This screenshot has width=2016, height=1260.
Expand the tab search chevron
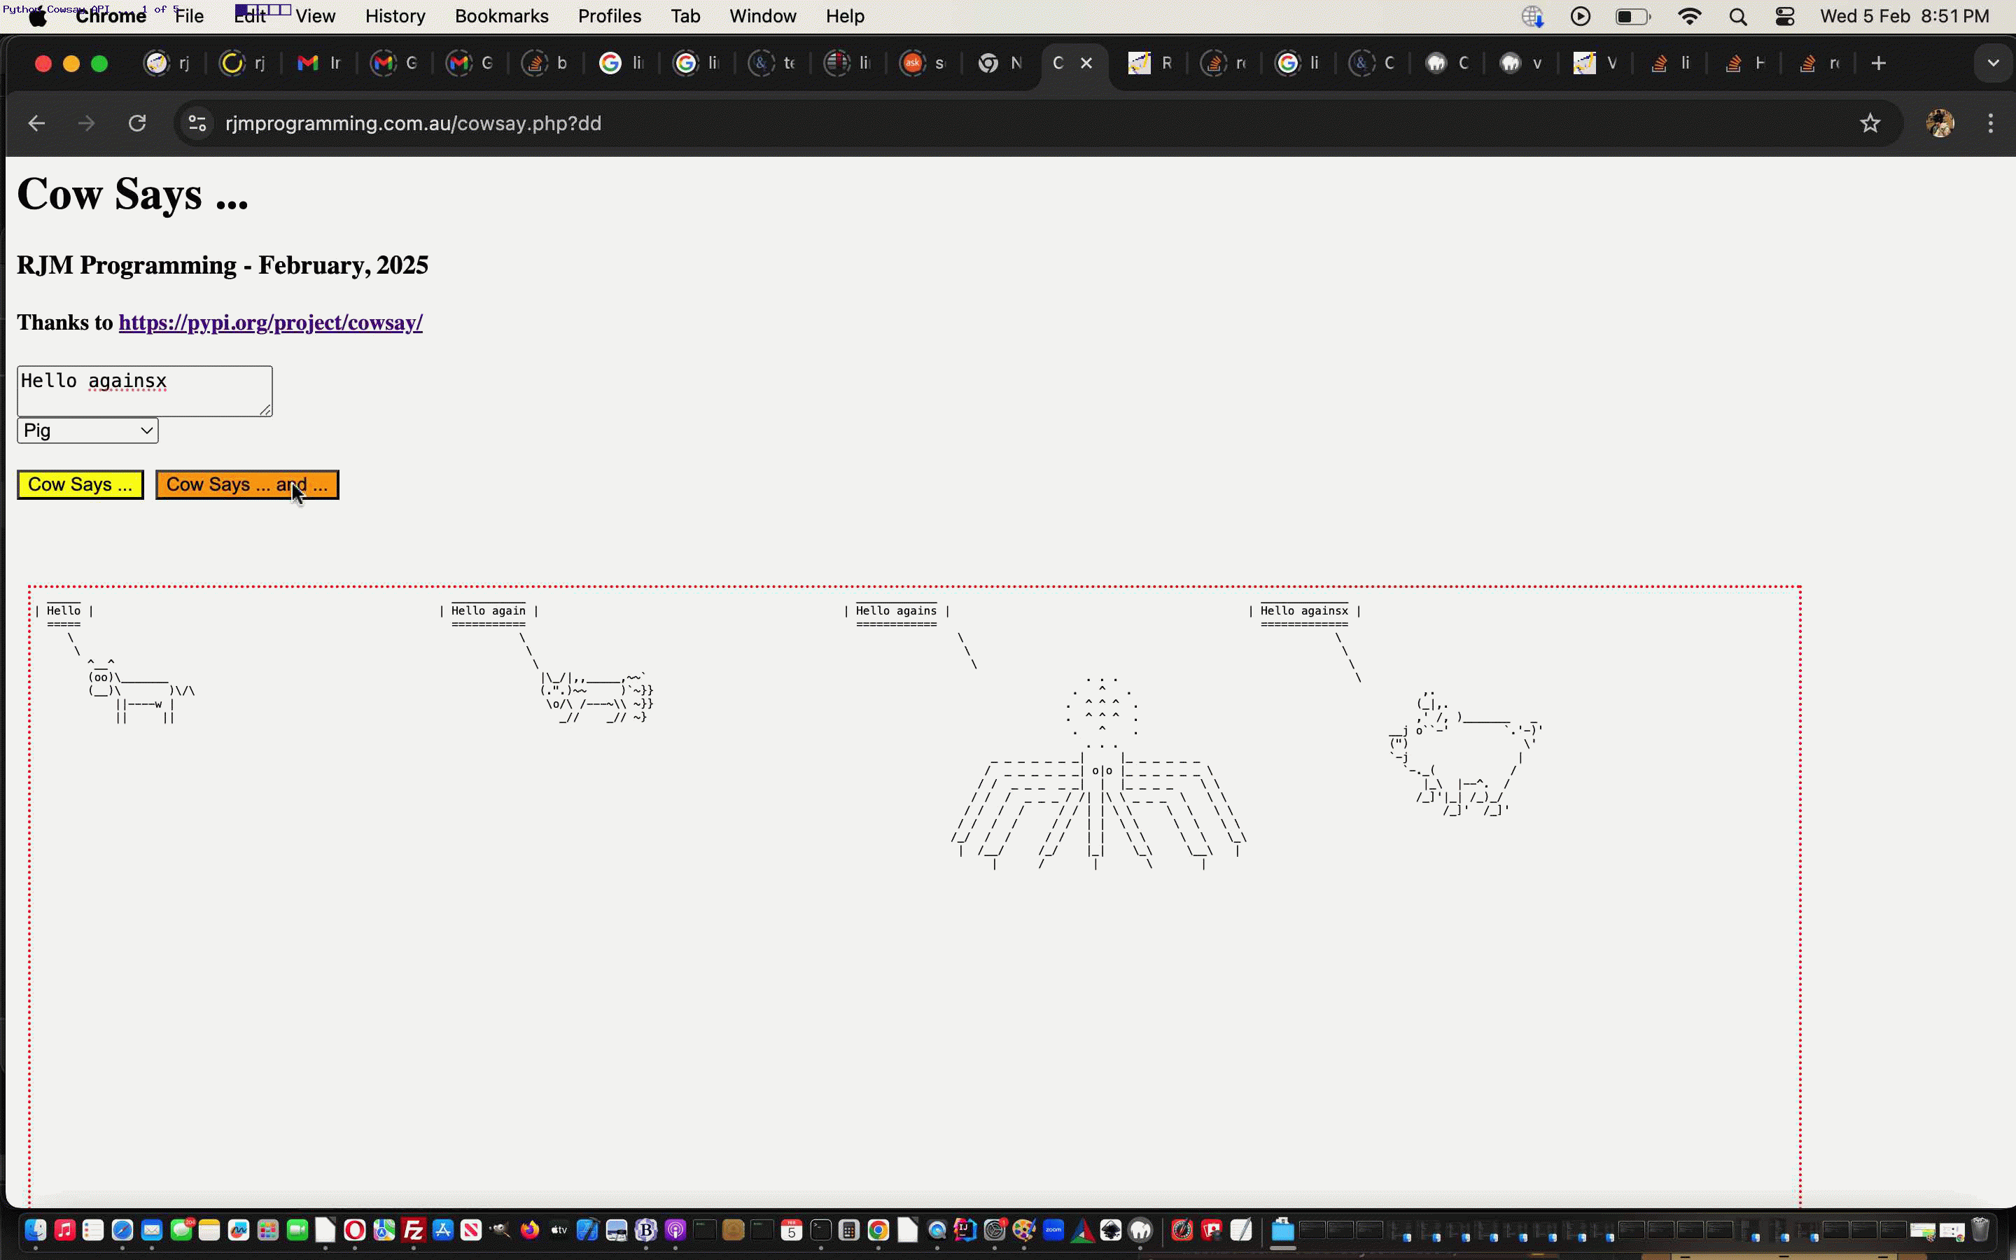click(x=1993, y=63)
